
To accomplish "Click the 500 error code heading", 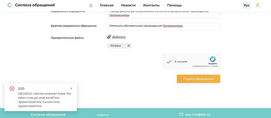I will pyautogui.click(x=21, y=88).
